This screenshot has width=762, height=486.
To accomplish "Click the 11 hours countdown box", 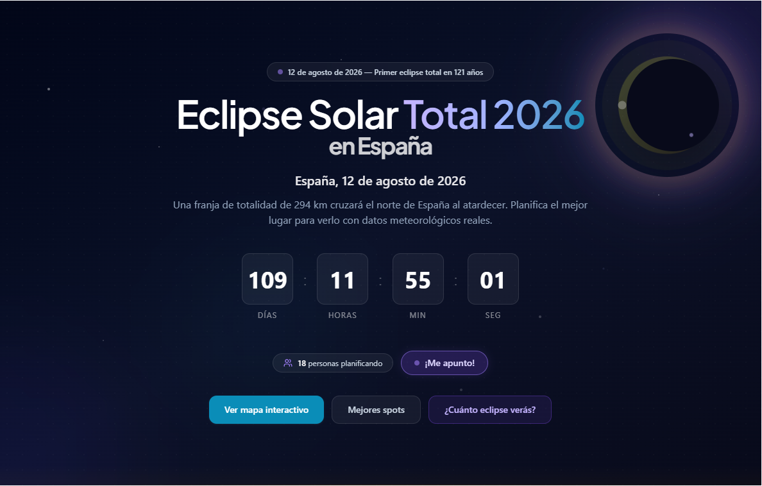I will (x=342, y=279).
